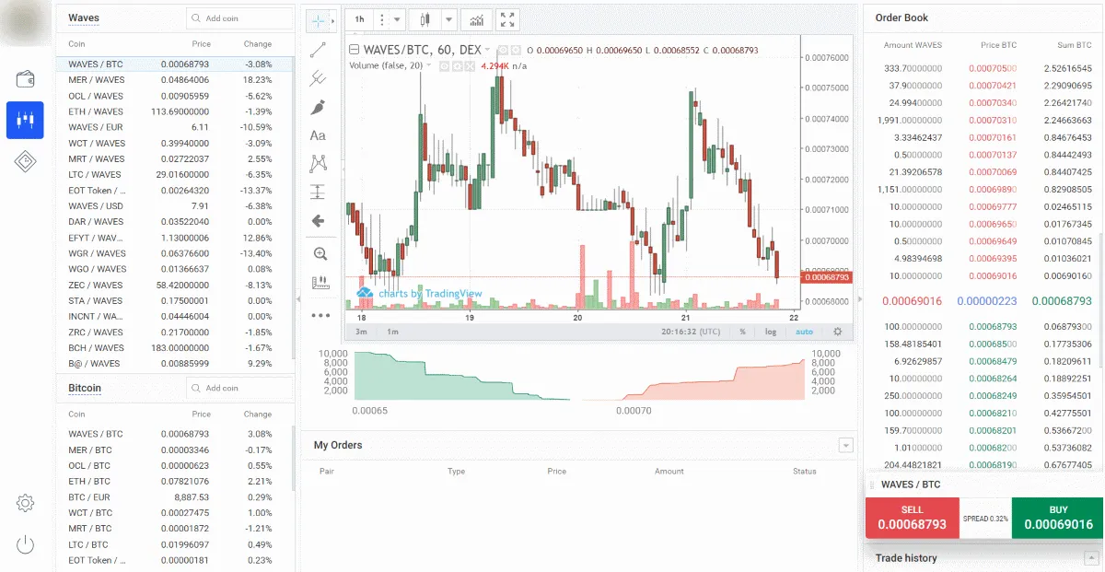Collapse the left panel via splitter arrow
Image resolution: width=1105 pixels, height=572 pixels.
[x=298, y=299]
